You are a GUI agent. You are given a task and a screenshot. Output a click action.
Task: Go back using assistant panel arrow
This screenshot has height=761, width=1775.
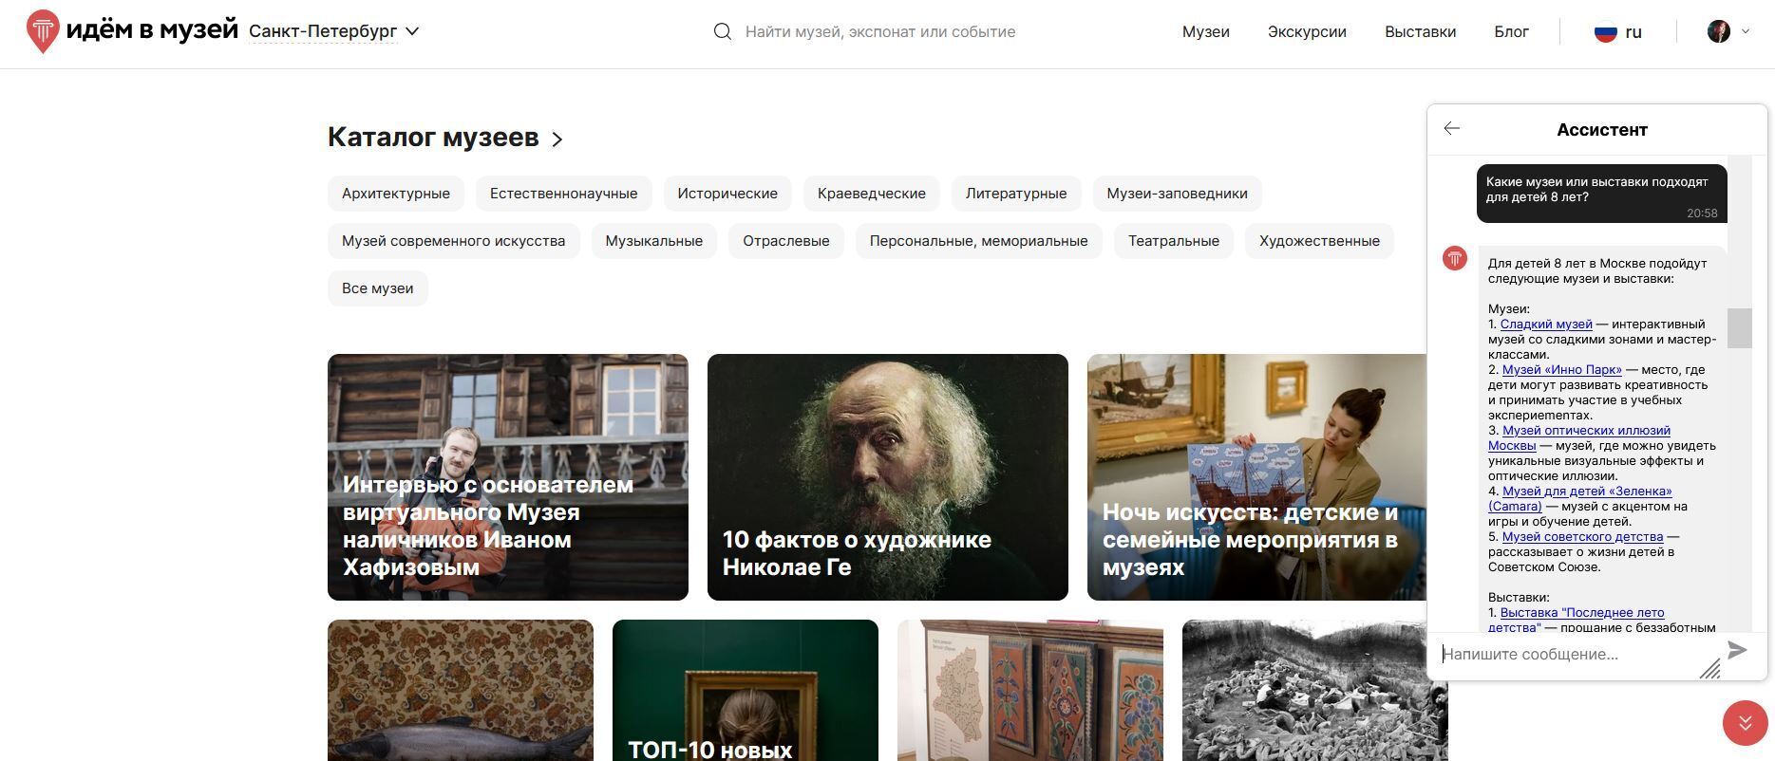tap(1451, 128)
